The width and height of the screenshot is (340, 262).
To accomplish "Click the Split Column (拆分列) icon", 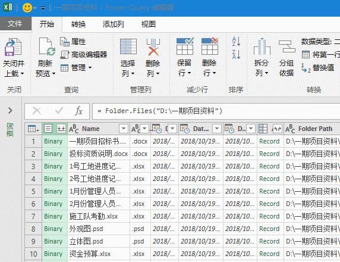I will (262, 46).
